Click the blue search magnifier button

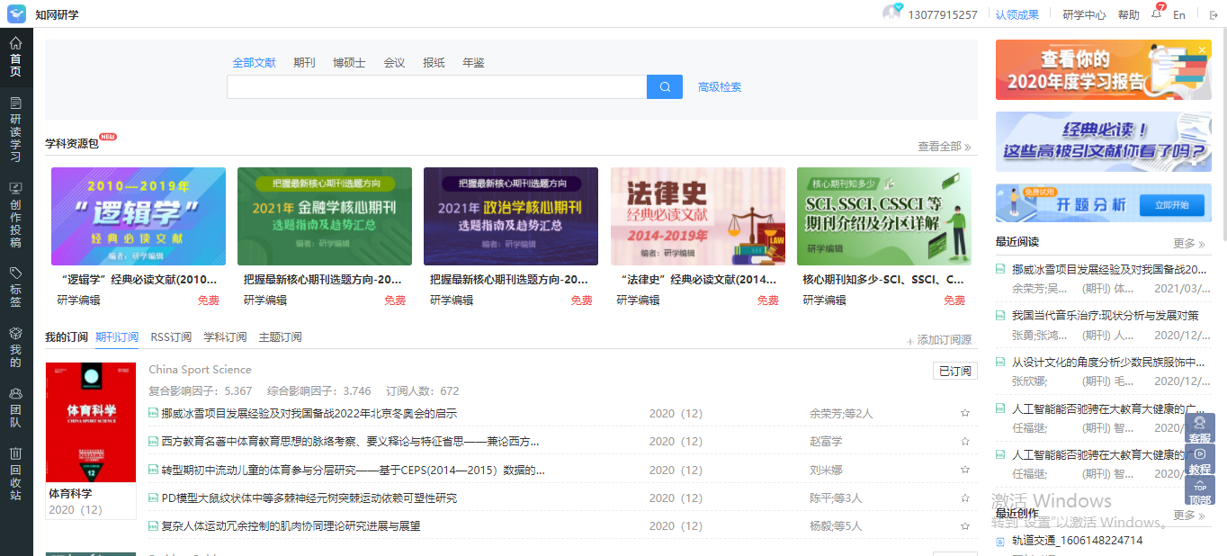point(665,87)
